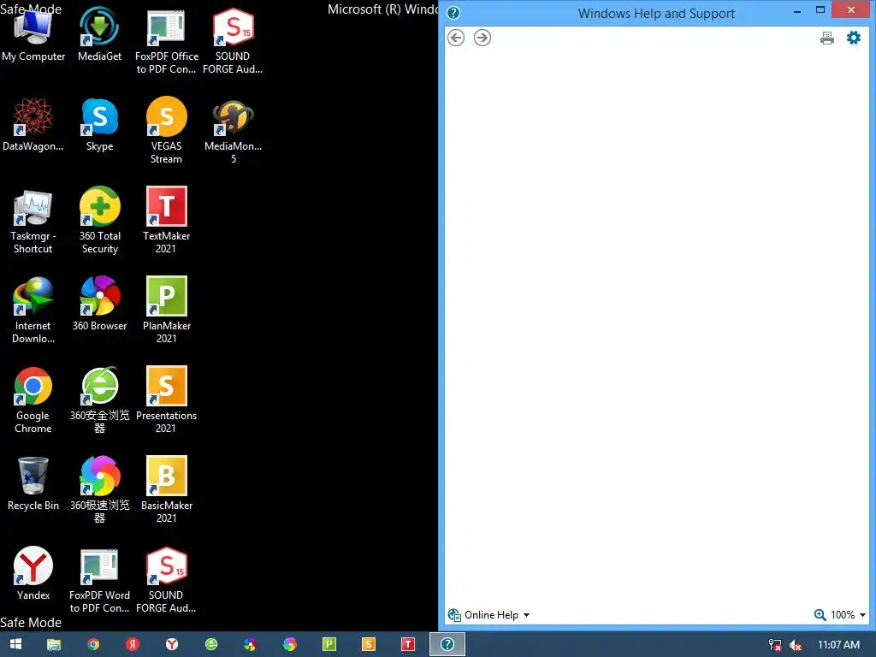Image resolution: width=876 pixels, height=657 pixels.
Task: Maximize the Windows Help and Support window
Action: pyautogui.click(x=820, y=9)
